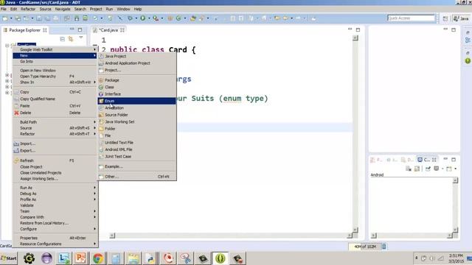Screen dimensions: 472x265
Task: Click the Android Virtual Device Manager icon
Action: tap(86, 18)
